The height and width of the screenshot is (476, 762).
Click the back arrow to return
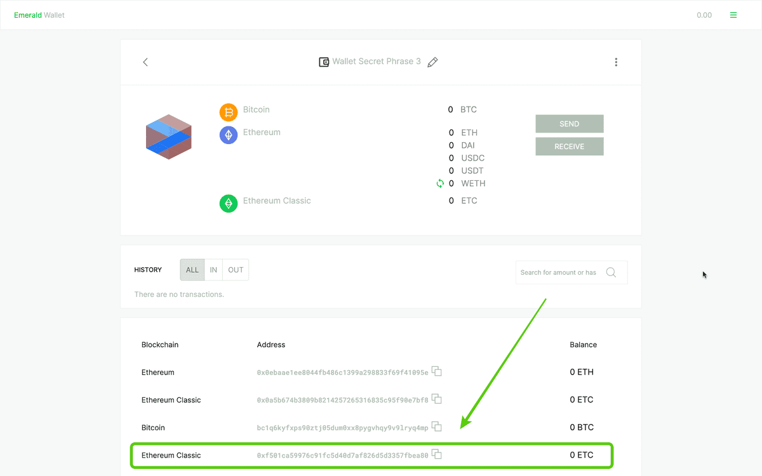(x=145, y=62)
